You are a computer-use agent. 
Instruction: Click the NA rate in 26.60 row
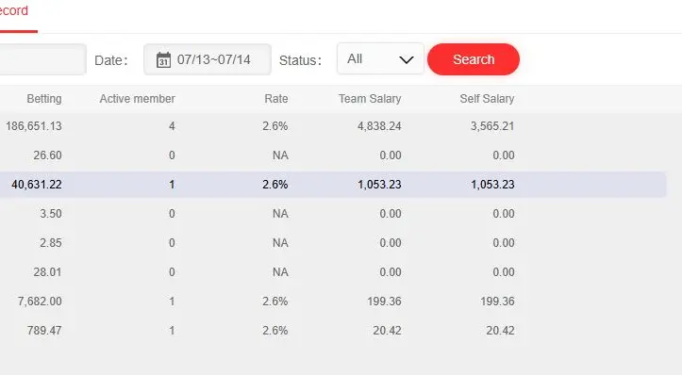tap(280, 155)
